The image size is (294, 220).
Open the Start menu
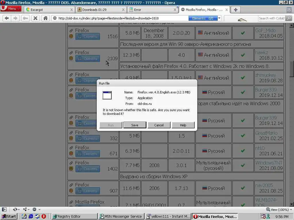point(9,217)
